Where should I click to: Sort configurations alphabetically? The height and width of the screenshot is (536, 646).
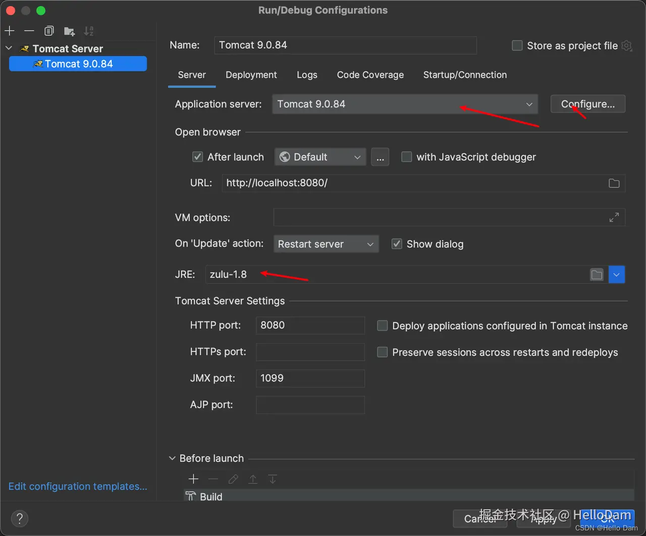89,31
